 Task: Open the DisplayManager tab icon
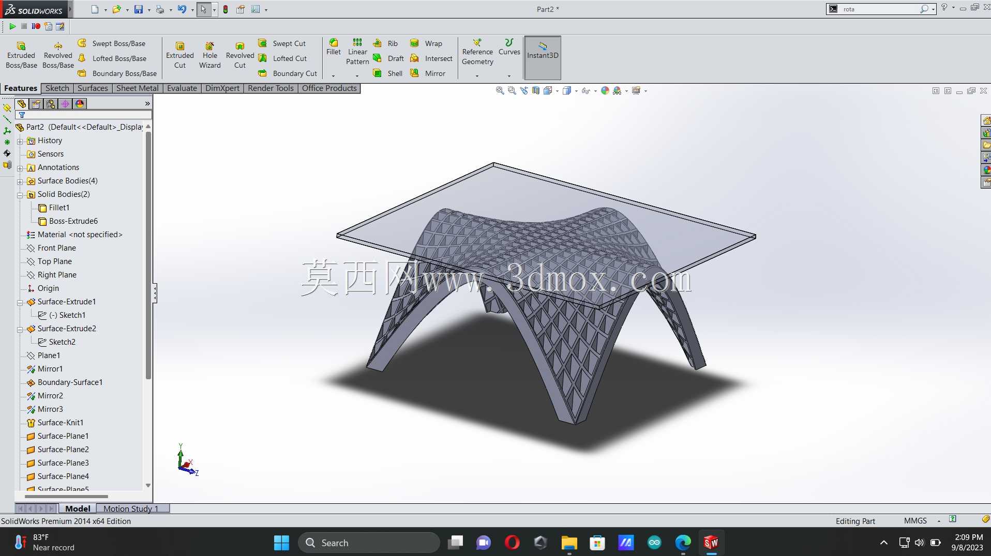tap(80, 104)
